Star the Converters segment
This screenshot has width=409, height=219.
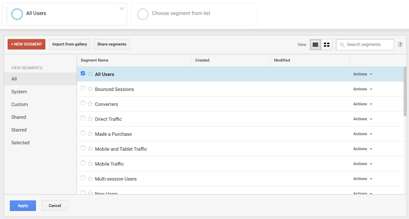(x=90, y=104)
